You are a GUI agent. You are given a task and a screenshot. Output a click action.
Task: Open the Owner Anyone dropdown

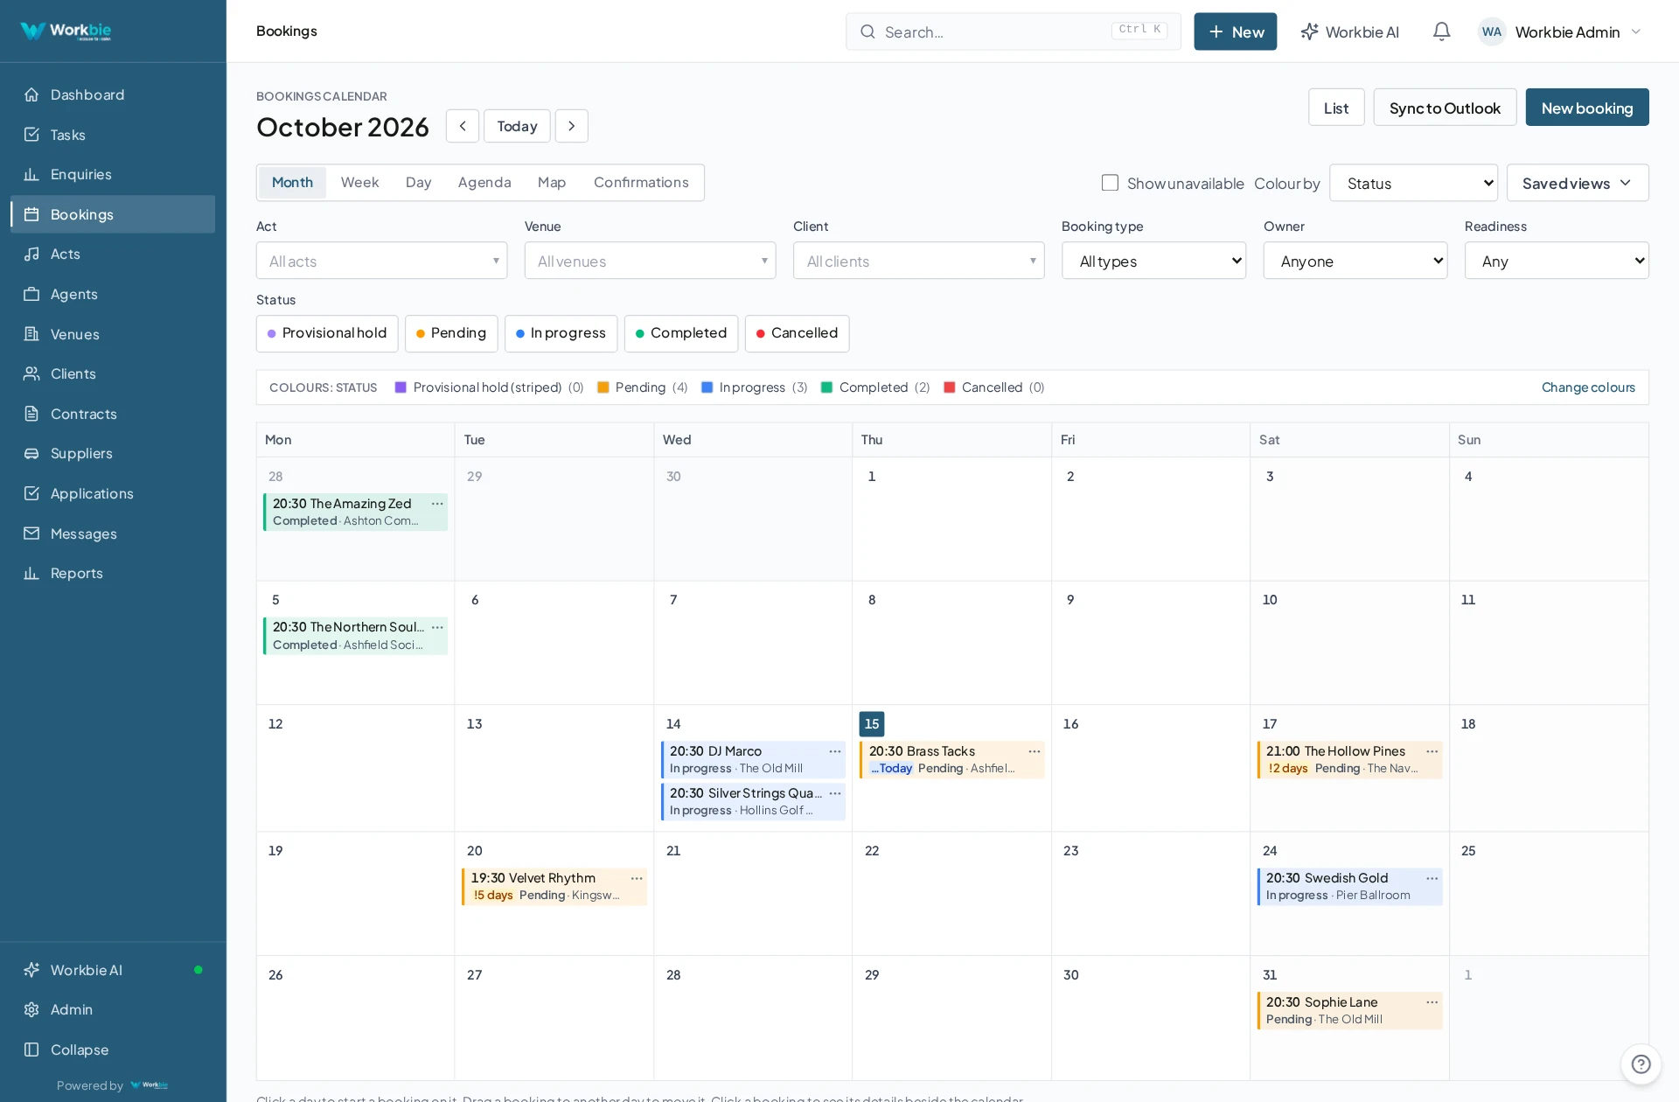(1355, 261)
